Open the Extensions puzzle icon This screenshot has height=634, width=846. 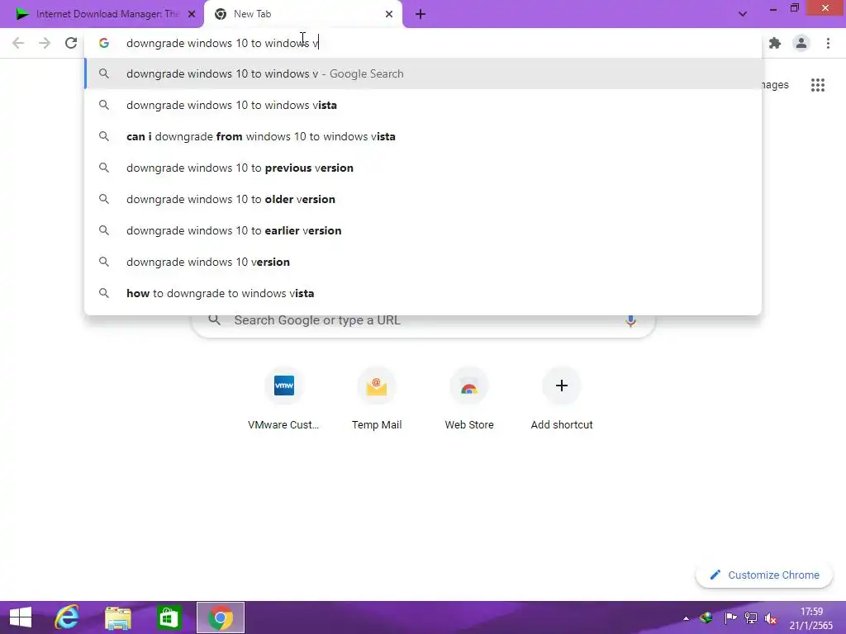(x=775, y=43)
